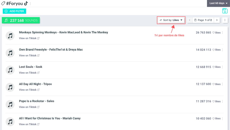Click Own Brand Freestyle song title
230x130 pixels.
pyautogui.click(x=51, y=50)
